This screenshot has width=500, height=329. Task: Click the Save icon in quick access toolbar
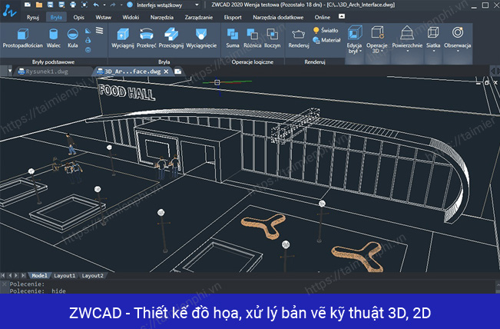click(x=50, y=5)
